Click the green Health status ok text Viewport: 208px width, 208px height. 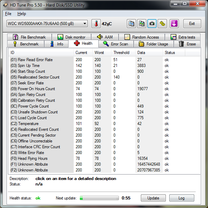pos(38,198)
